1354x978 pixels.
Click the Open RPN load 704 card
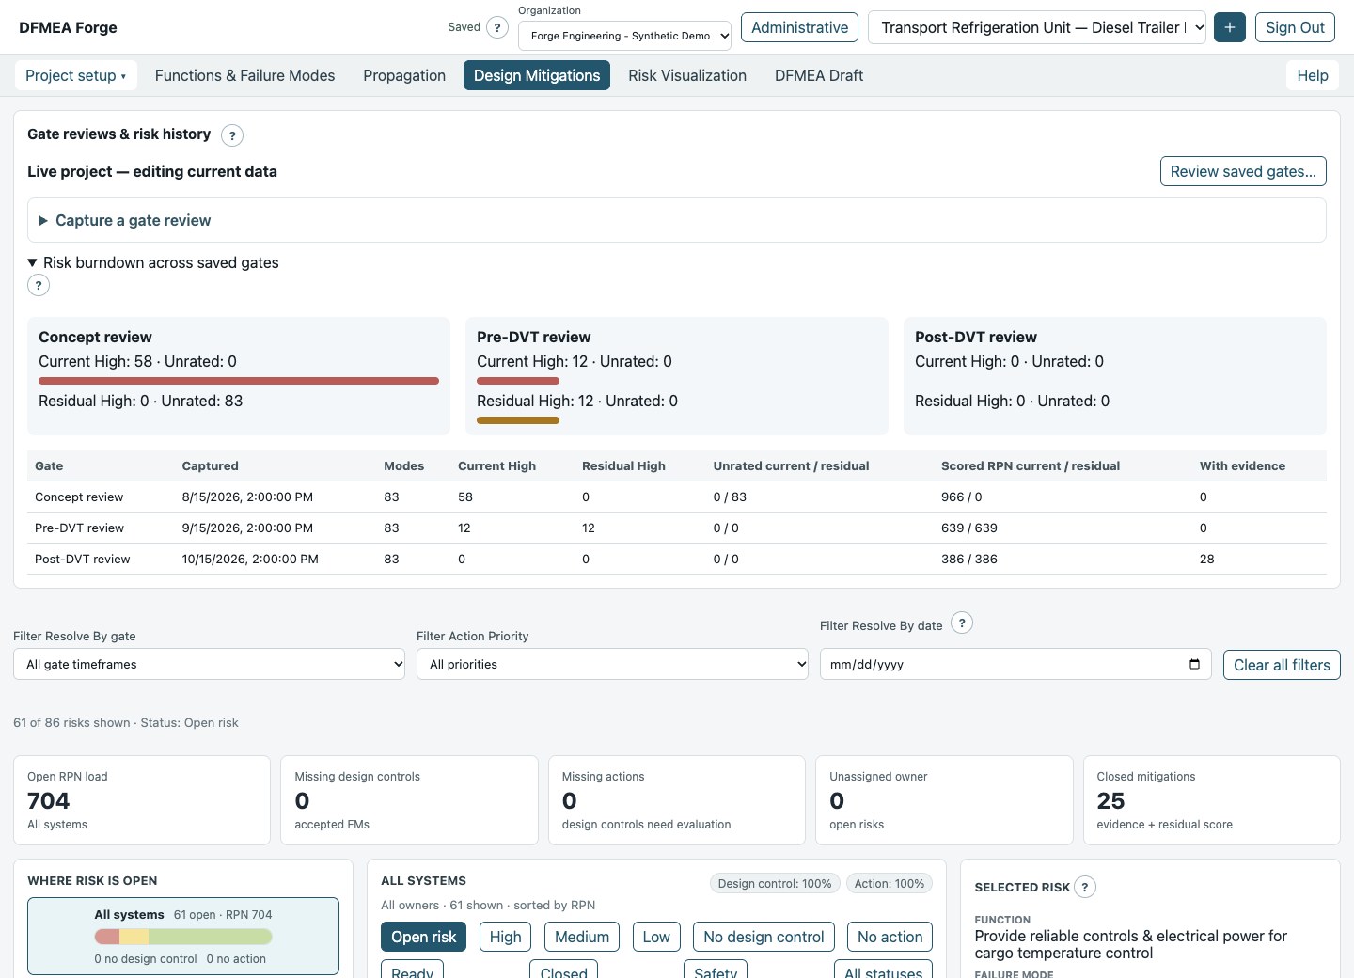point(142,800)
